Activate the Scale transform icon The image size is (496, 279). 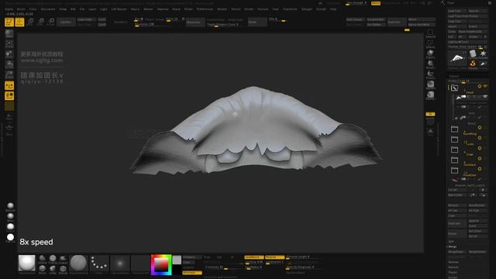(x=40, y=22)
